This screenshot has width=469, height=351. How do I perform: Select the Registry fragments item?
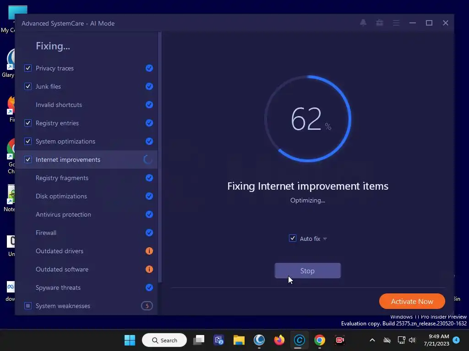(86, 178)
